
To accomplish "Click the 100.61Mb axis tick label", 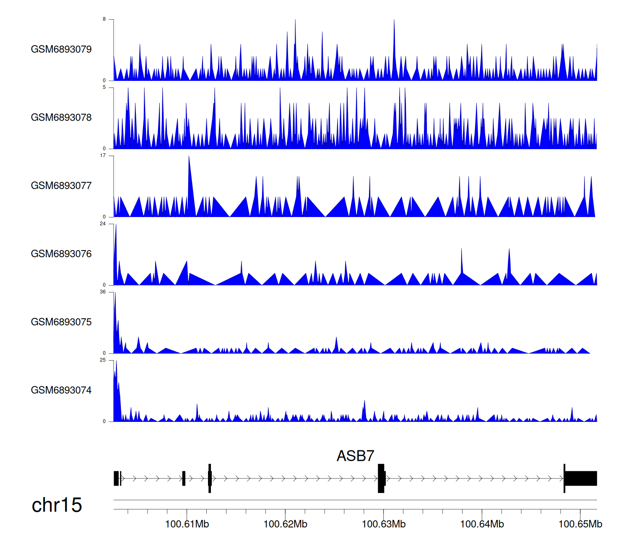I will (187, 524).
